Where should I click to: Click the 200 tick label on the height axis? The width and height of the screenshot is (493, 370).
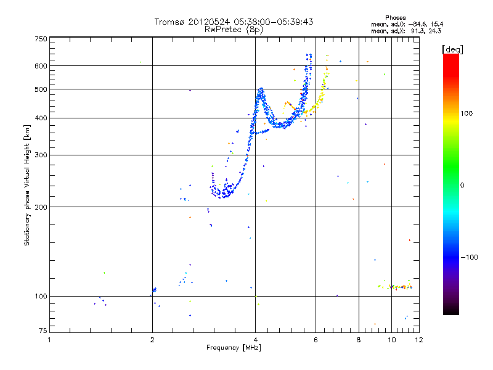pos(41,207)
